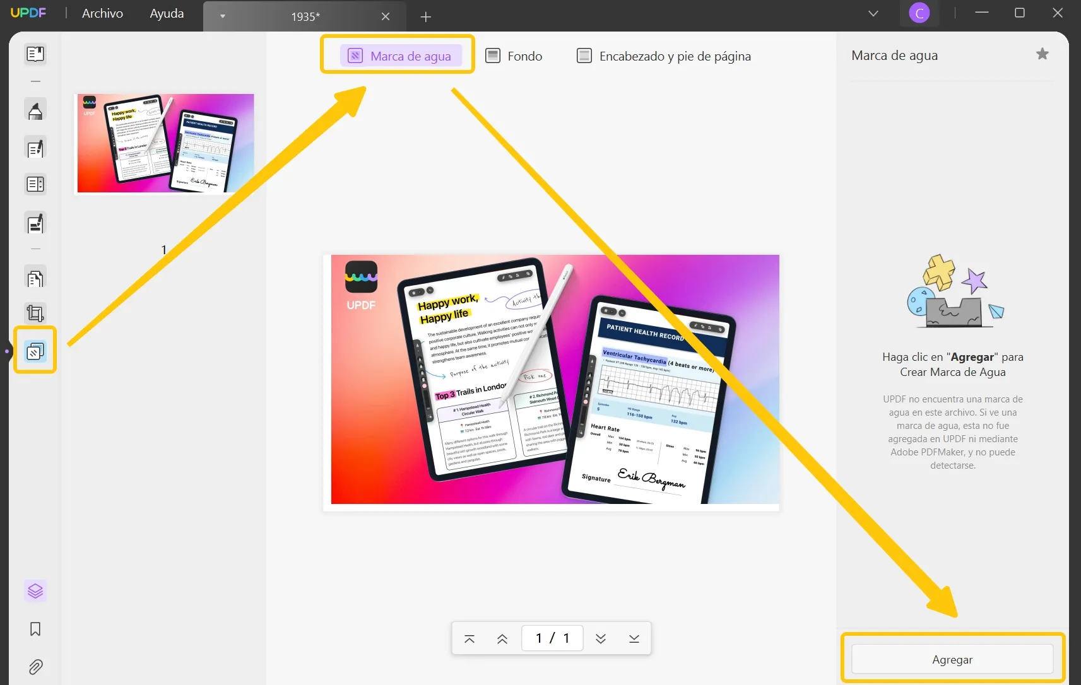Open the Fill and Sign form tool
Image resolution: width=1081 pixels, height=685 pixels.
click(35, 223)
